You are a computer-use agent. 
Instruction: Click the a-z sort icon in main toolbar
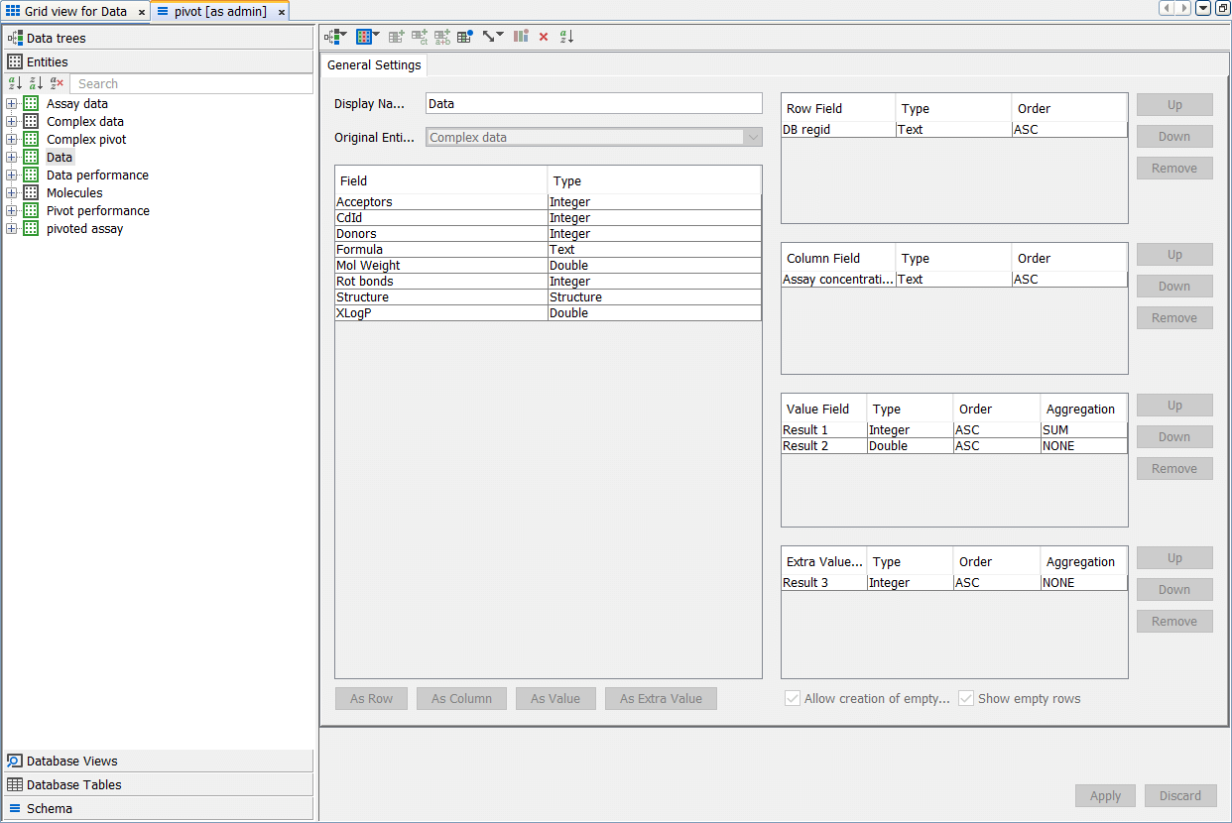point(566,37)
